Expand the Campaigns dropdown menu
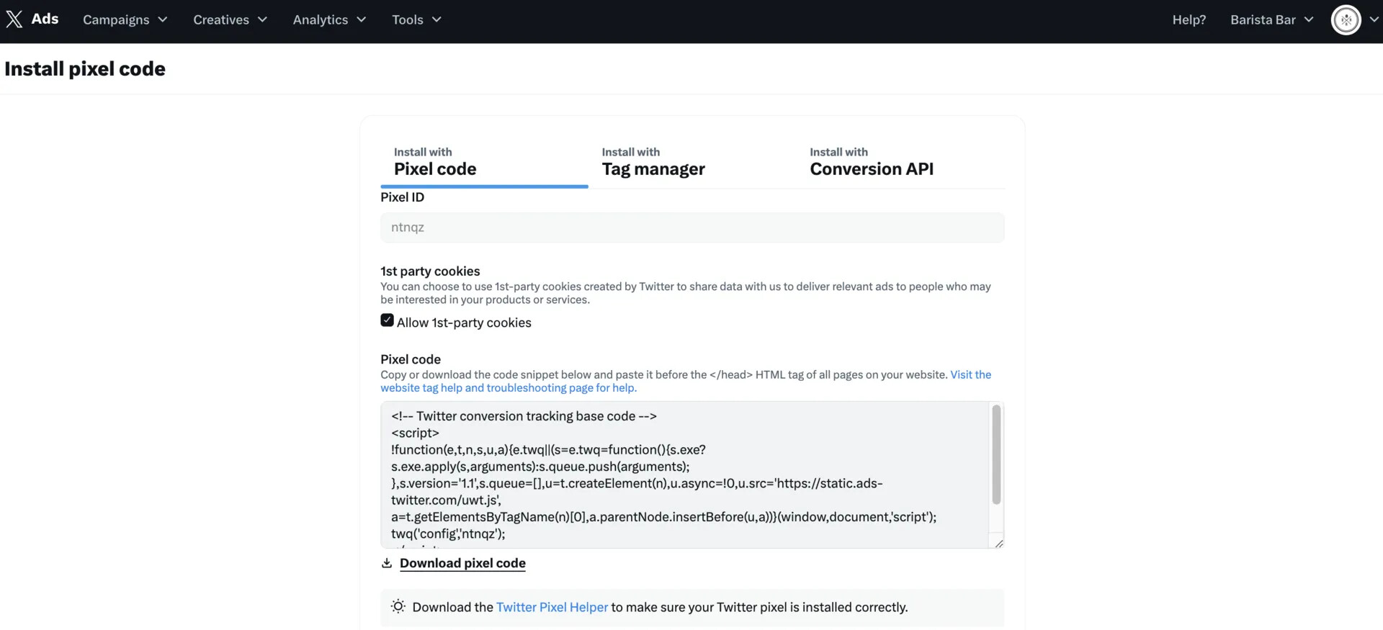Screen dimensions: 1383x630 pyautogui.click(x=125, y=20)
